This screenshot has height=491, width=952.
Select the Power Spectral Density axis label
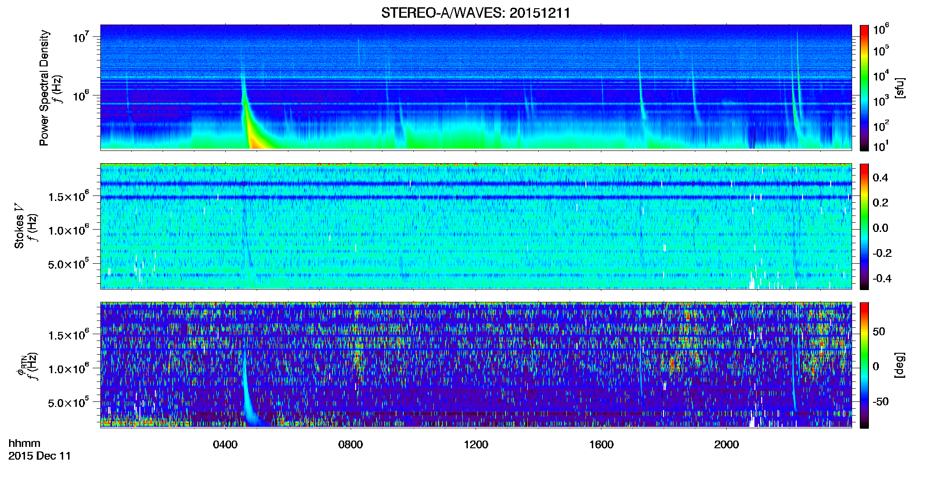tap(44, 88)
